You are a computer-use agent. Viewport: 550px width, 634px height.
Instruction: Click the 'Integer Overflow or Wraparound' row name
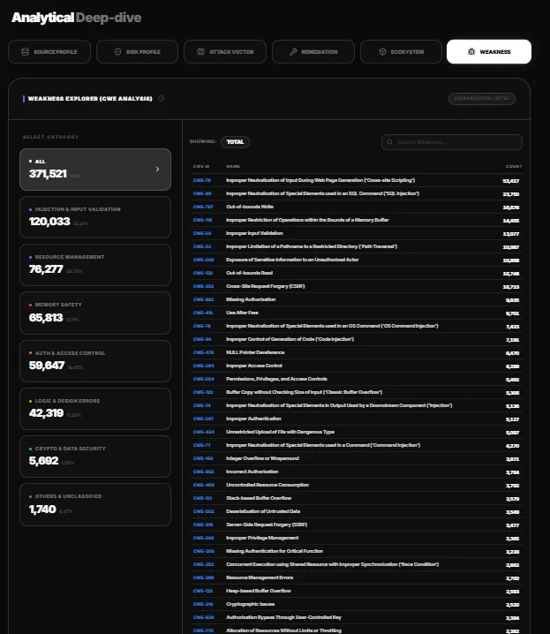coord(262,458)
